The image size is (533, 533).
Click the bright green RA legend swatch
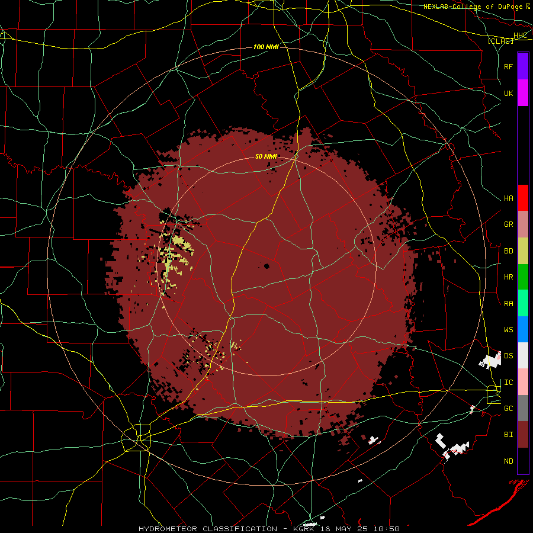(523, 303)
